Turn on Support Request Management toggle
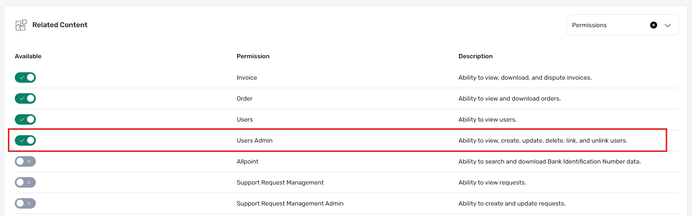The height and width of the screenshot is (216, 692). pos(25,183)
